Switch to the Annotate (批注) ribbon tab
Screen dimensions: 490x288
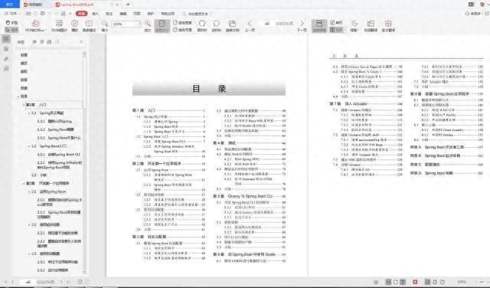[x=109, y=14]
